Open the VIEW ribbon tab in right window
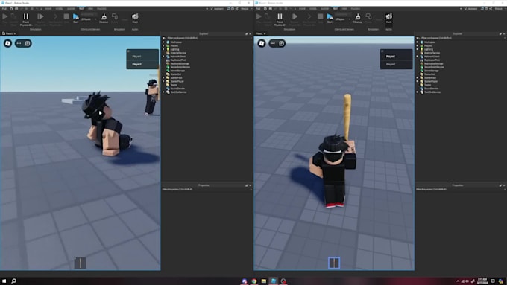Screen dimensions: 507x285 point(344,9)
